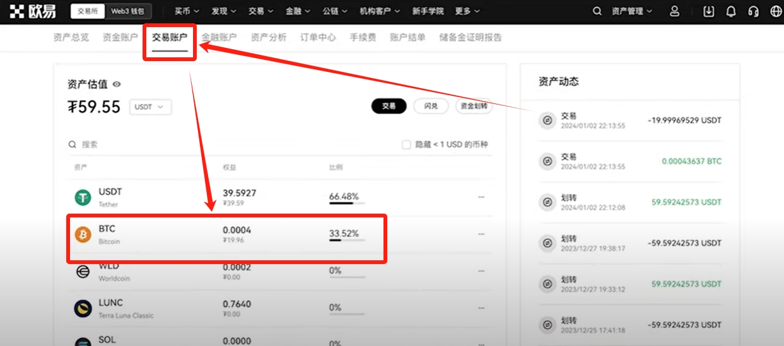
Task: Expand the 资产管理 dropdown menu
Action: click(x=632, y=11)
